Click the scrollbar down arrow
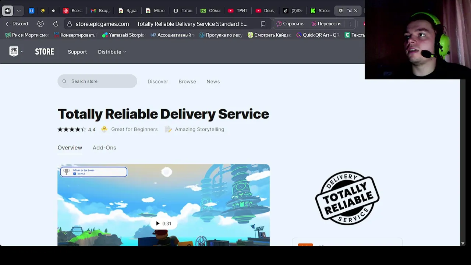This screenshot has width=471, height=265. tap(463, 243)
